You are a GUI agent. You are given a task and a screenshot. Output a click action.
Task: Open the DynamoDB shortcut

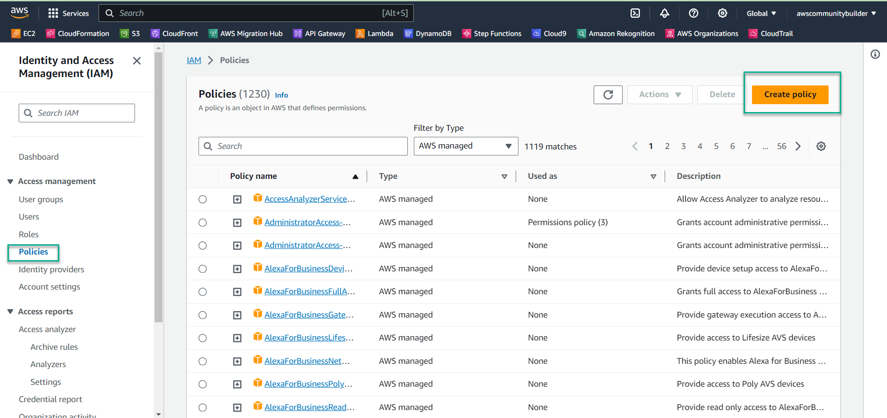[428, 34]
